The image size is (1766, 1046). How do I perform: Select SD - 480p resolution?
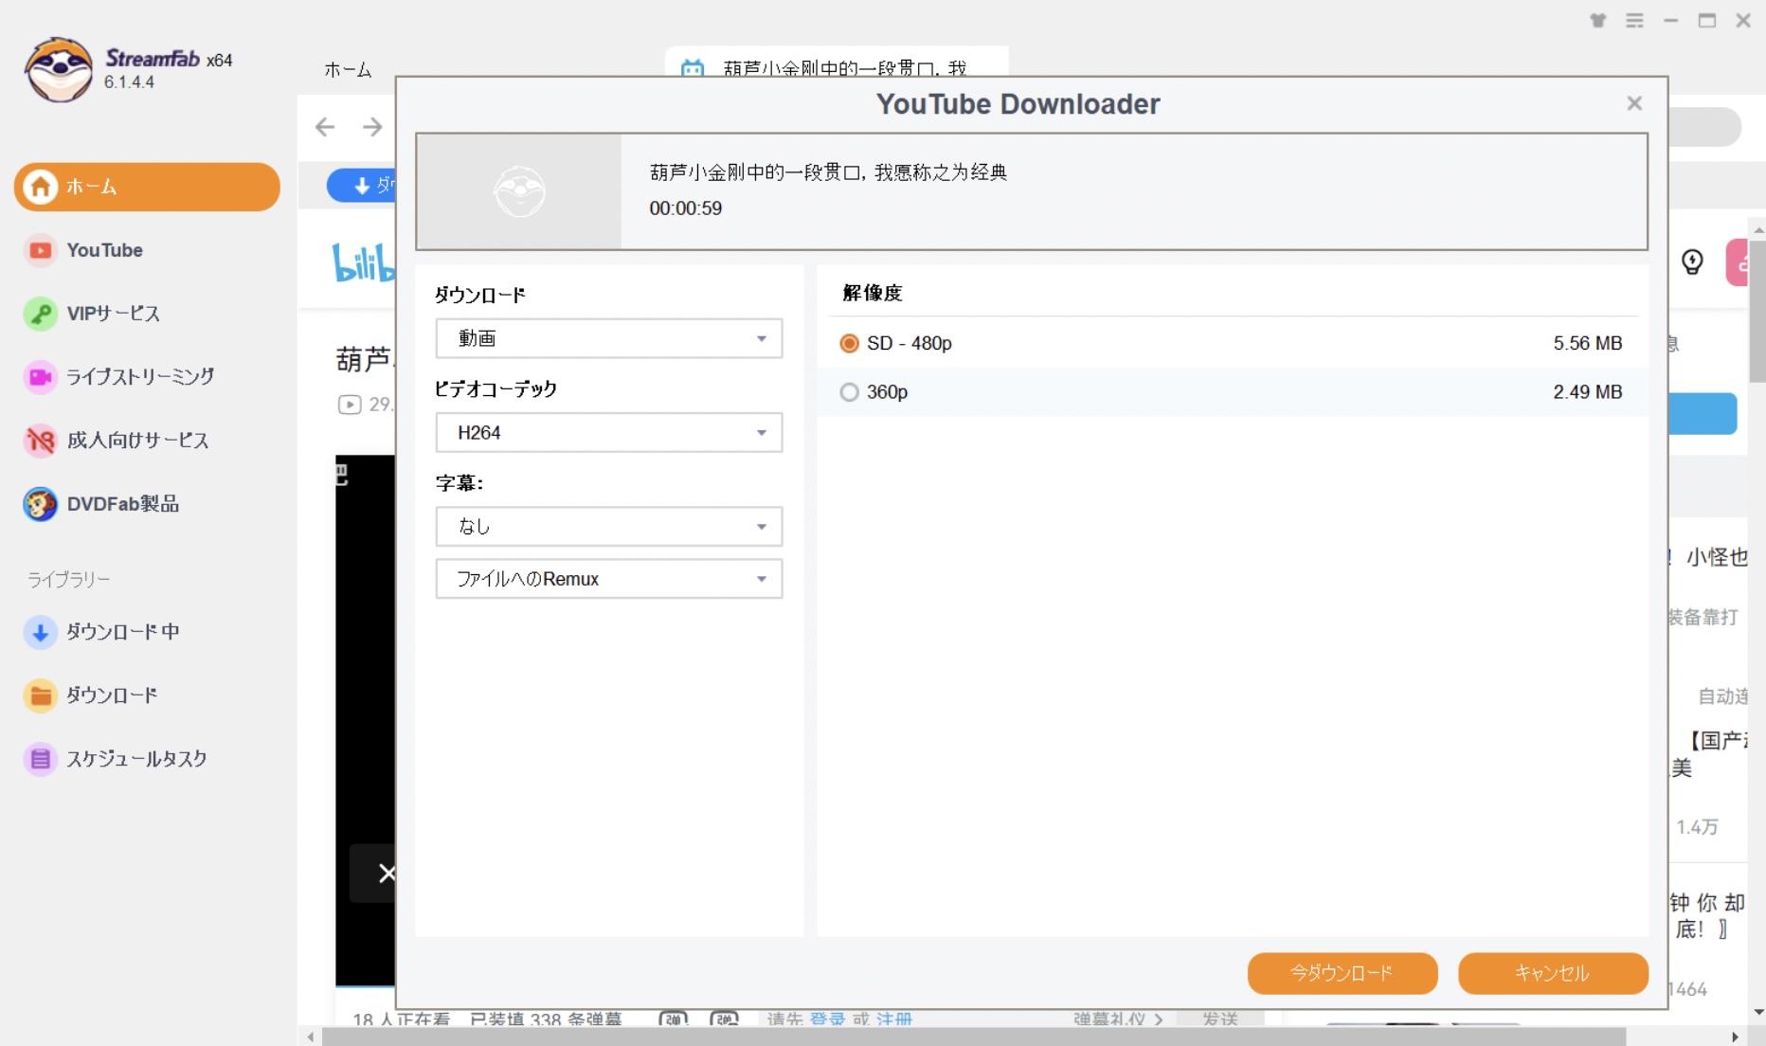click(849, 343)
